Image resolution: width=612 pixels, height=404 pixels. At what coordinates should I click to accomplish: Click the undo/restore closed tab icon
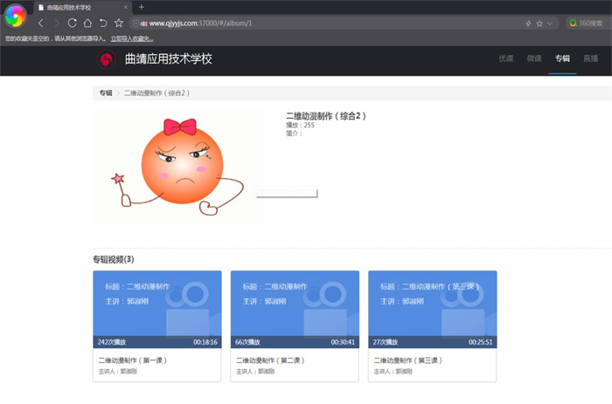tap(103, 24)
